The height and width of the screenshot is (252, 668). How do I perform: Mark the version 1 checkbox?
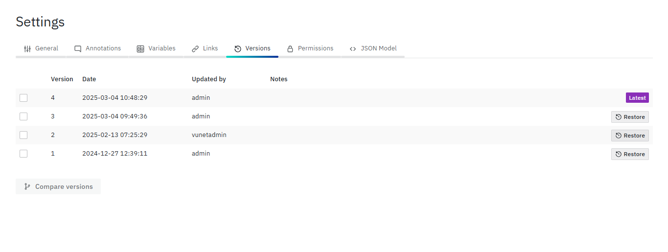[23, 154]
